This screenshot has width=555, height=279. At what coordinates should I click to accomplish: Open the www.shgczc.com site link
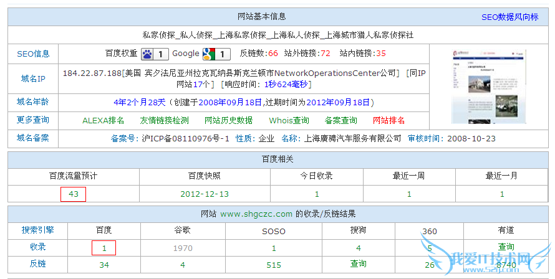256,214
